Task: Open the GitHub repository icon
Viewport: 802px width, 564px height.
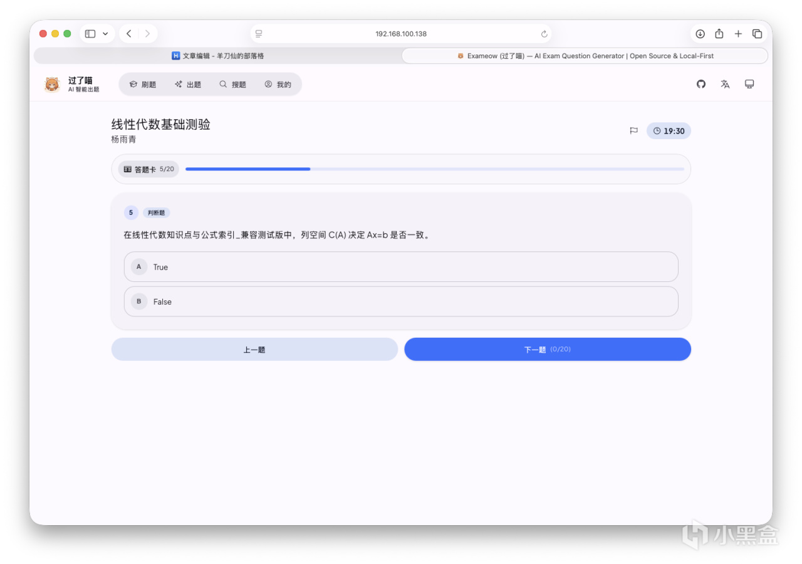Action: [x=701, y=84]
